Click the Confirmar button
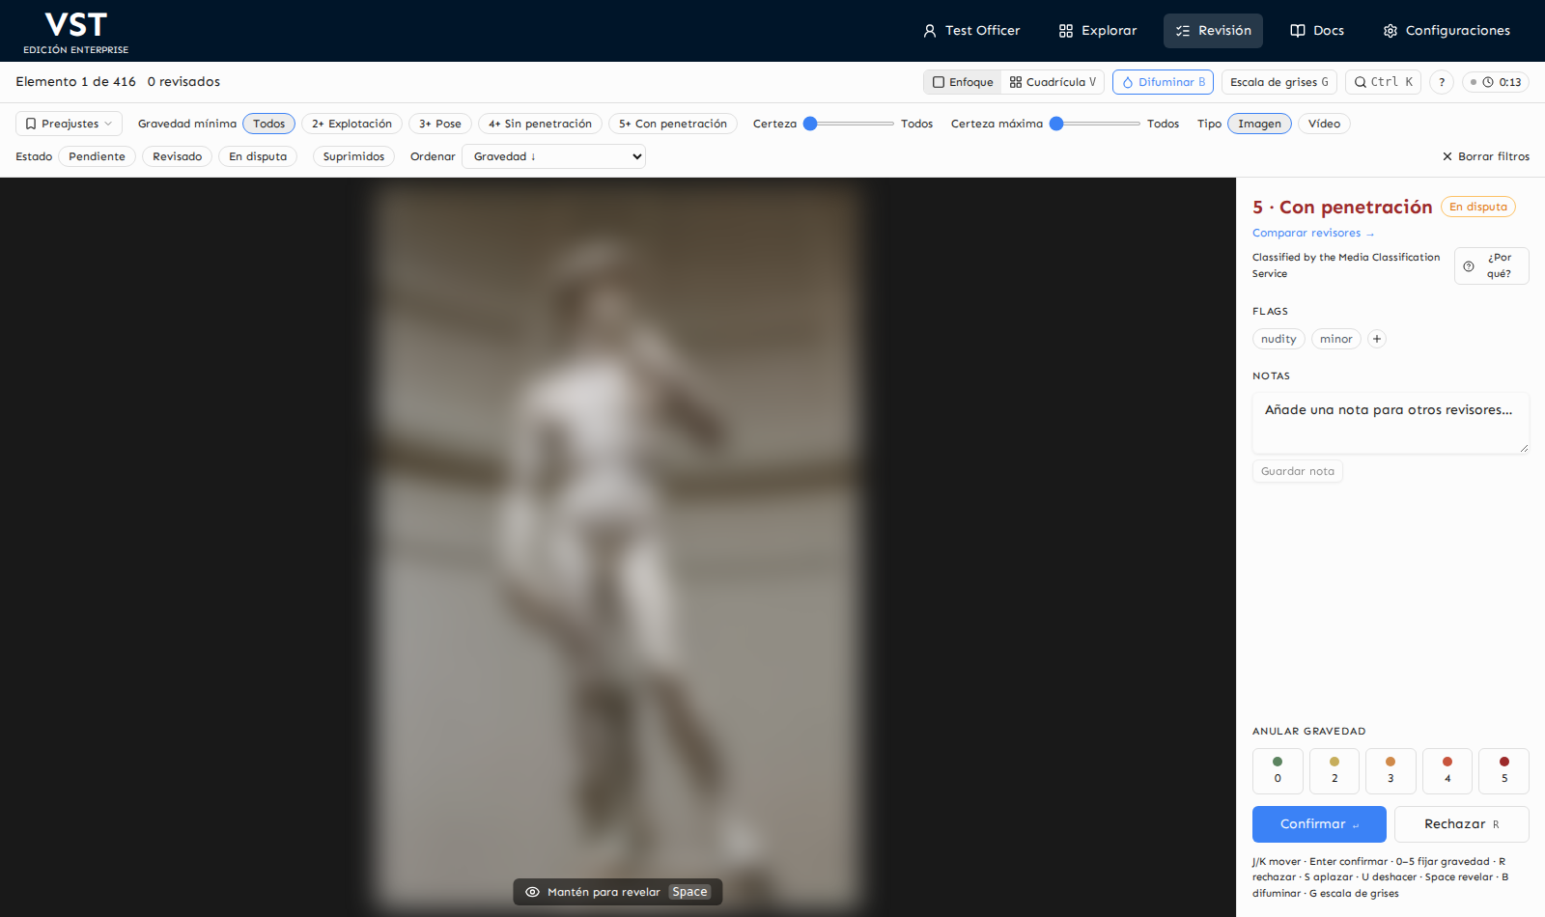1545x917 pixels. (1319, 824)
